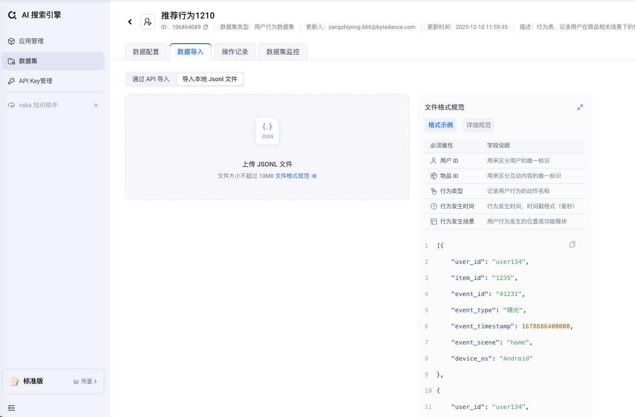Click the user behavior dataset avatar icon
The image size is (635, 417).
[148, 22]
